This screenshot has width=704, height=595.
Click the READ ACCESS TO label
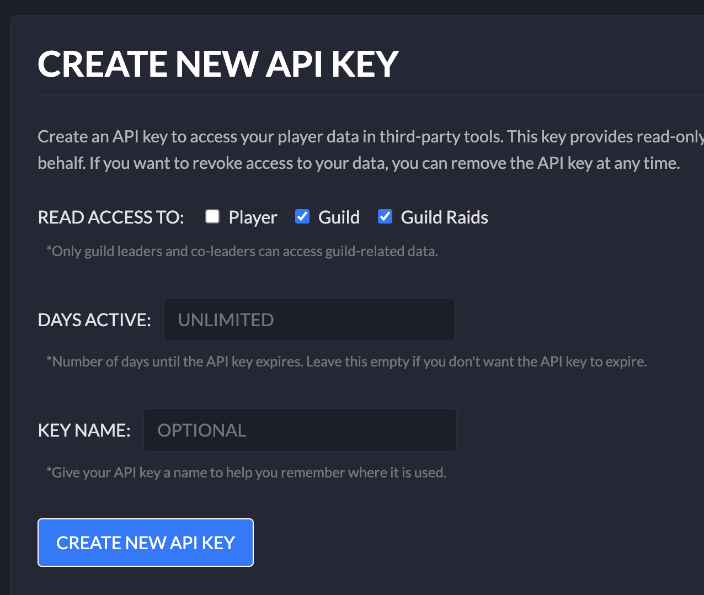pos(111,217)
